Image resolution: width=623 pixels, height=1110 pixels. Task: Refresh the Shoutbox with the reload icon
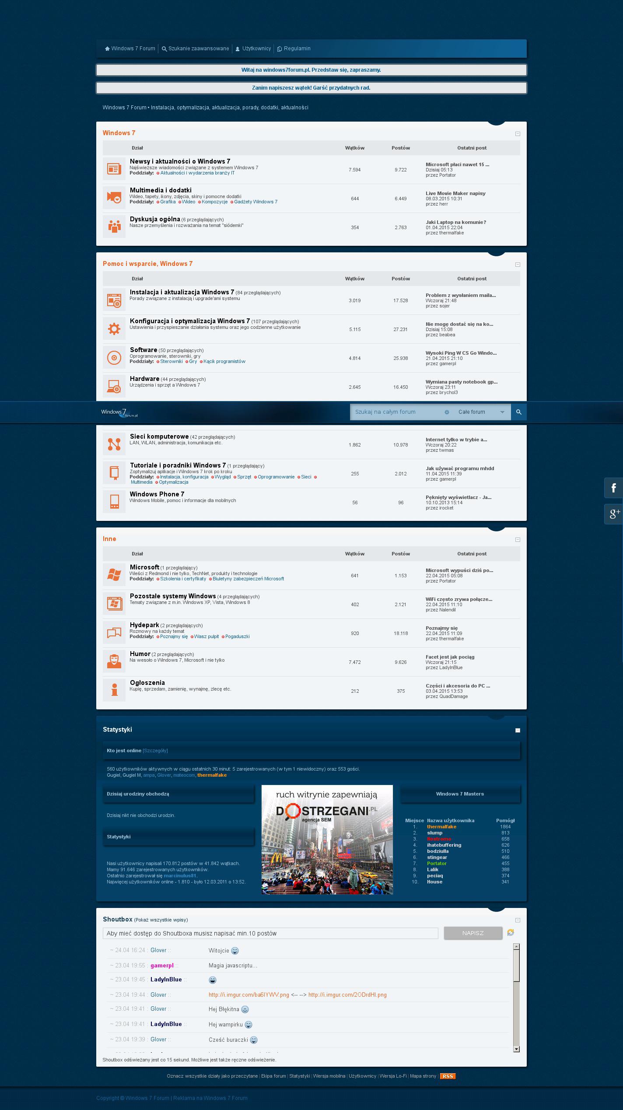click(511, 933)
